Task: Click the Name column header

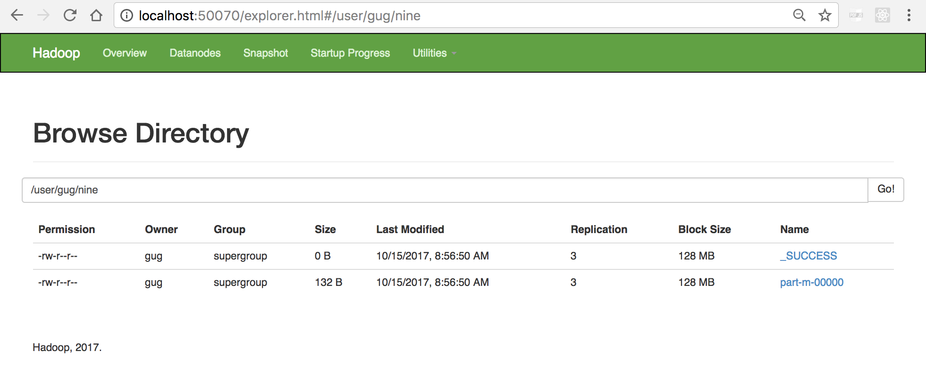Action: click(794, 230)
